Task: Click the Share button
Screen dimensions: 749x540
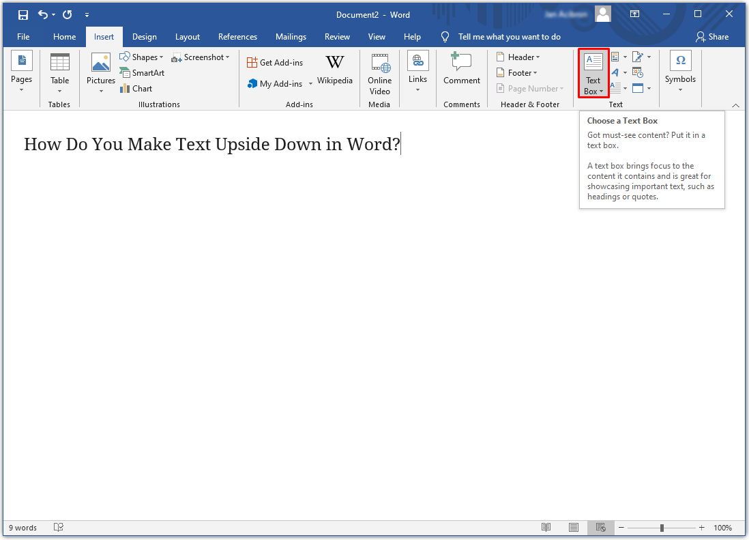Action: pyautogui.click(x=712, y=37)
